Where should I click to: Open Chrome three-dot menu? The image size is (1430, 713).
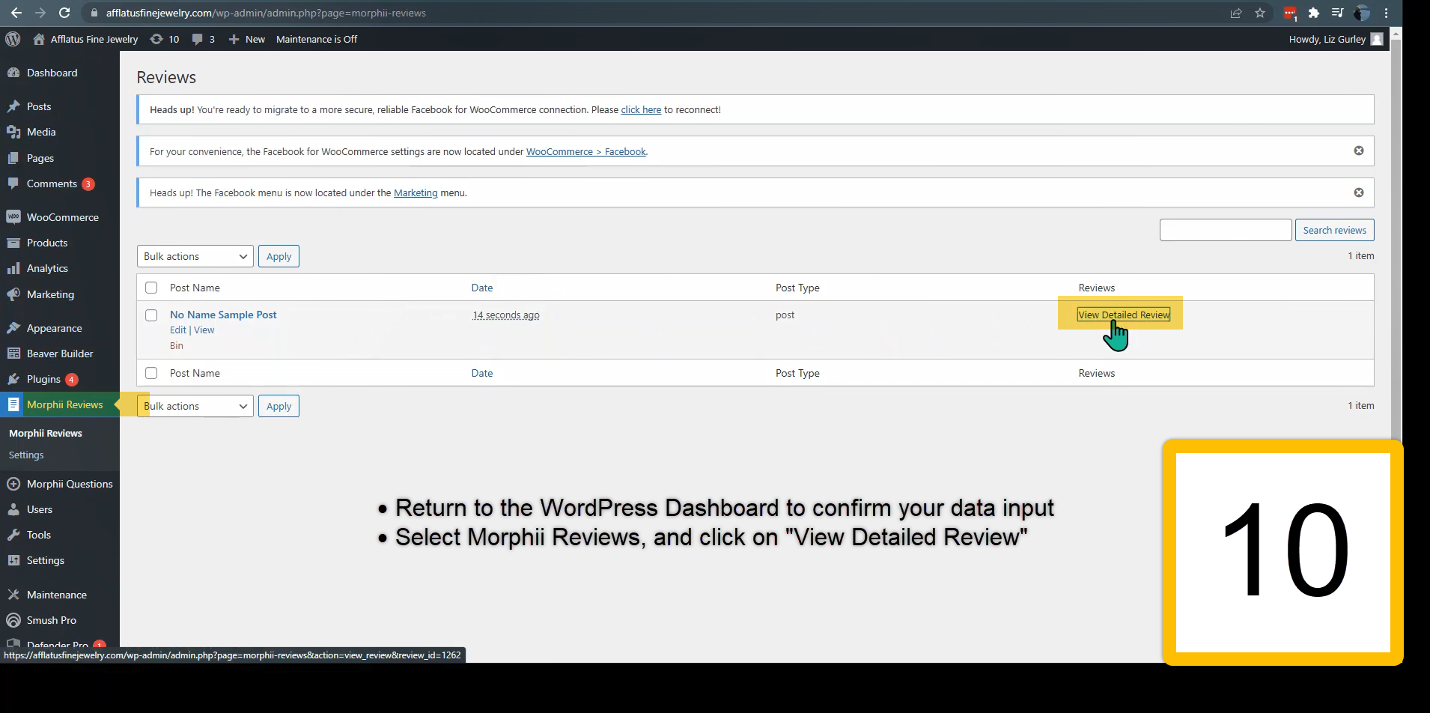click(1386, 13)
